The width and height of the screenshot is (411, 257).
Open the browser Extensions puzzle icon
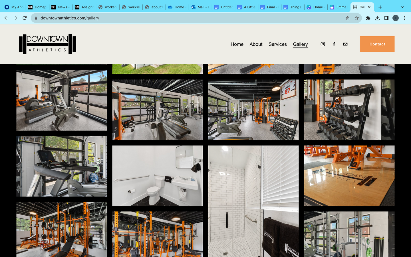(x=368, y=18)
